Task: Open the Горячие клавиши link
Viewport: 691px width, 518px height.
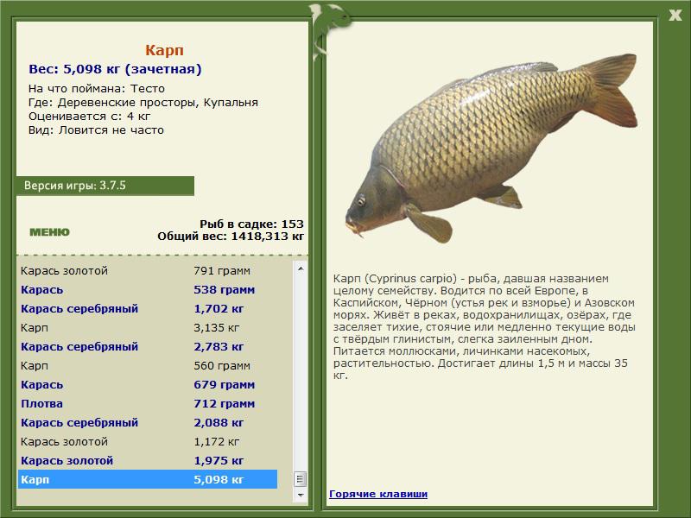Action: [x=378, y=494]
